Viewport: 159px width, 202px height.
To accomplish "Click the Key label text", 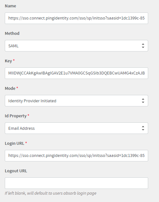I will (x=8, y=61).
